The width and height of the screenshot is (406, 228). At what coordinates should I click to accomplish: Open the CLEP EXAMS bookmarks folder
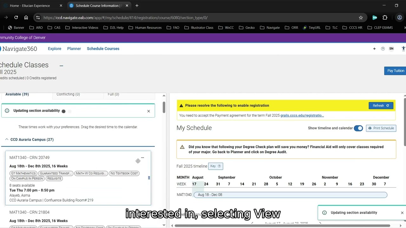coord(380,28)
